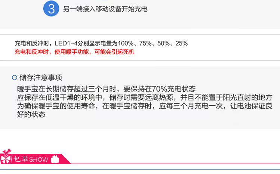Click the LED1-4 battery level text line
280x174 pixels.
click(101, 43)
